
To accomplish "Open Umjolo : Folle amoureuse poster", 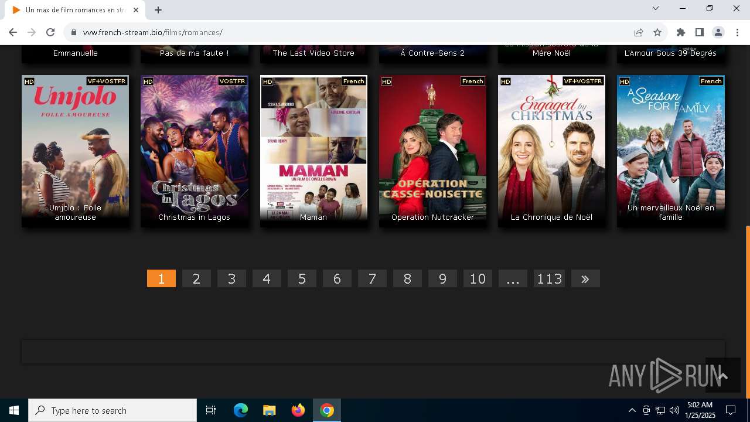I will coord(75,151).
